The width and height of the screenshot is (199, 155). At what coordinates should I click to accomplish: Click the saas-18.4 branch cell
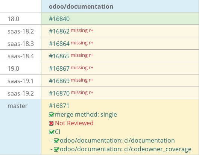pyautogui.click(x=21, y=56)
